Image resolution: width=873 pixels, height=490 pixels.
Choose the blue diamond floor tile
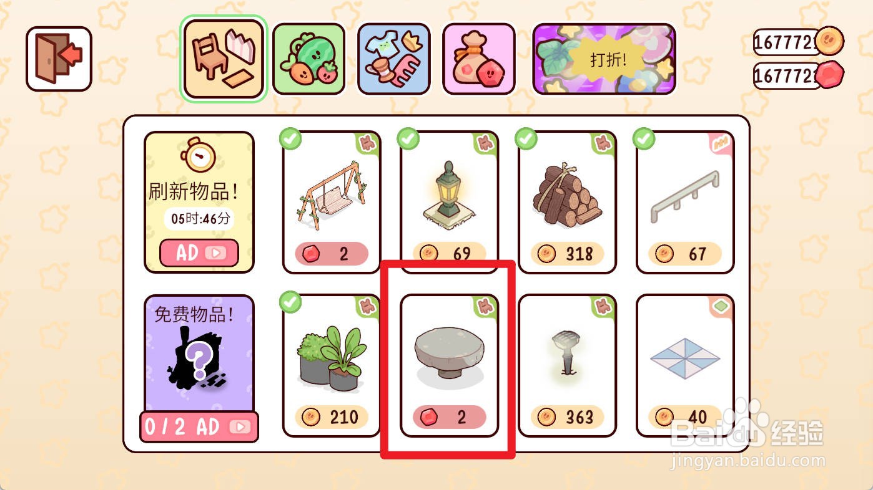click(685, 365)
